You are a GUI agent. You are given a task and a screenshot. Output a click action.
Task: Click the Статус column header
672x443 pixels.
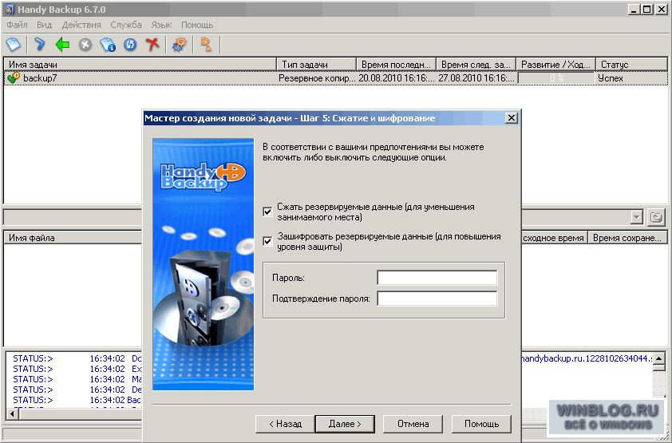click(632, 65)
